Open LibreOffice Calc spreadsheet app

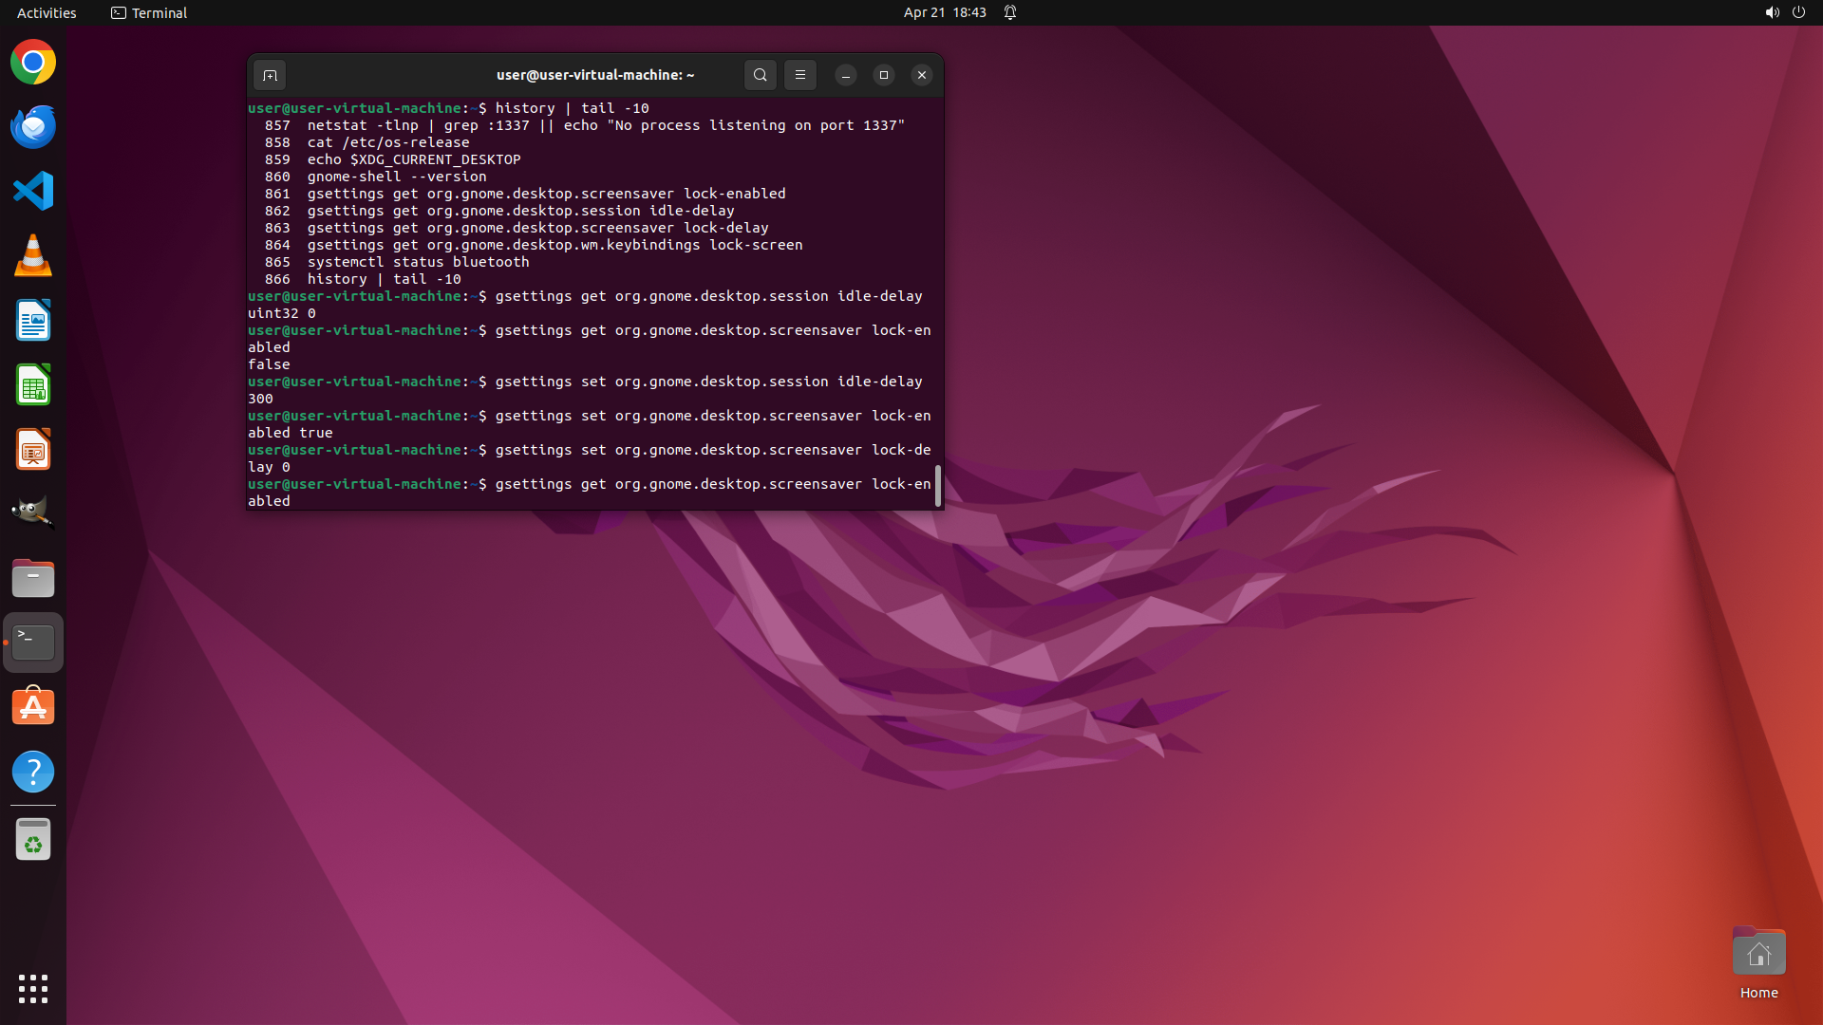[33, 384]
